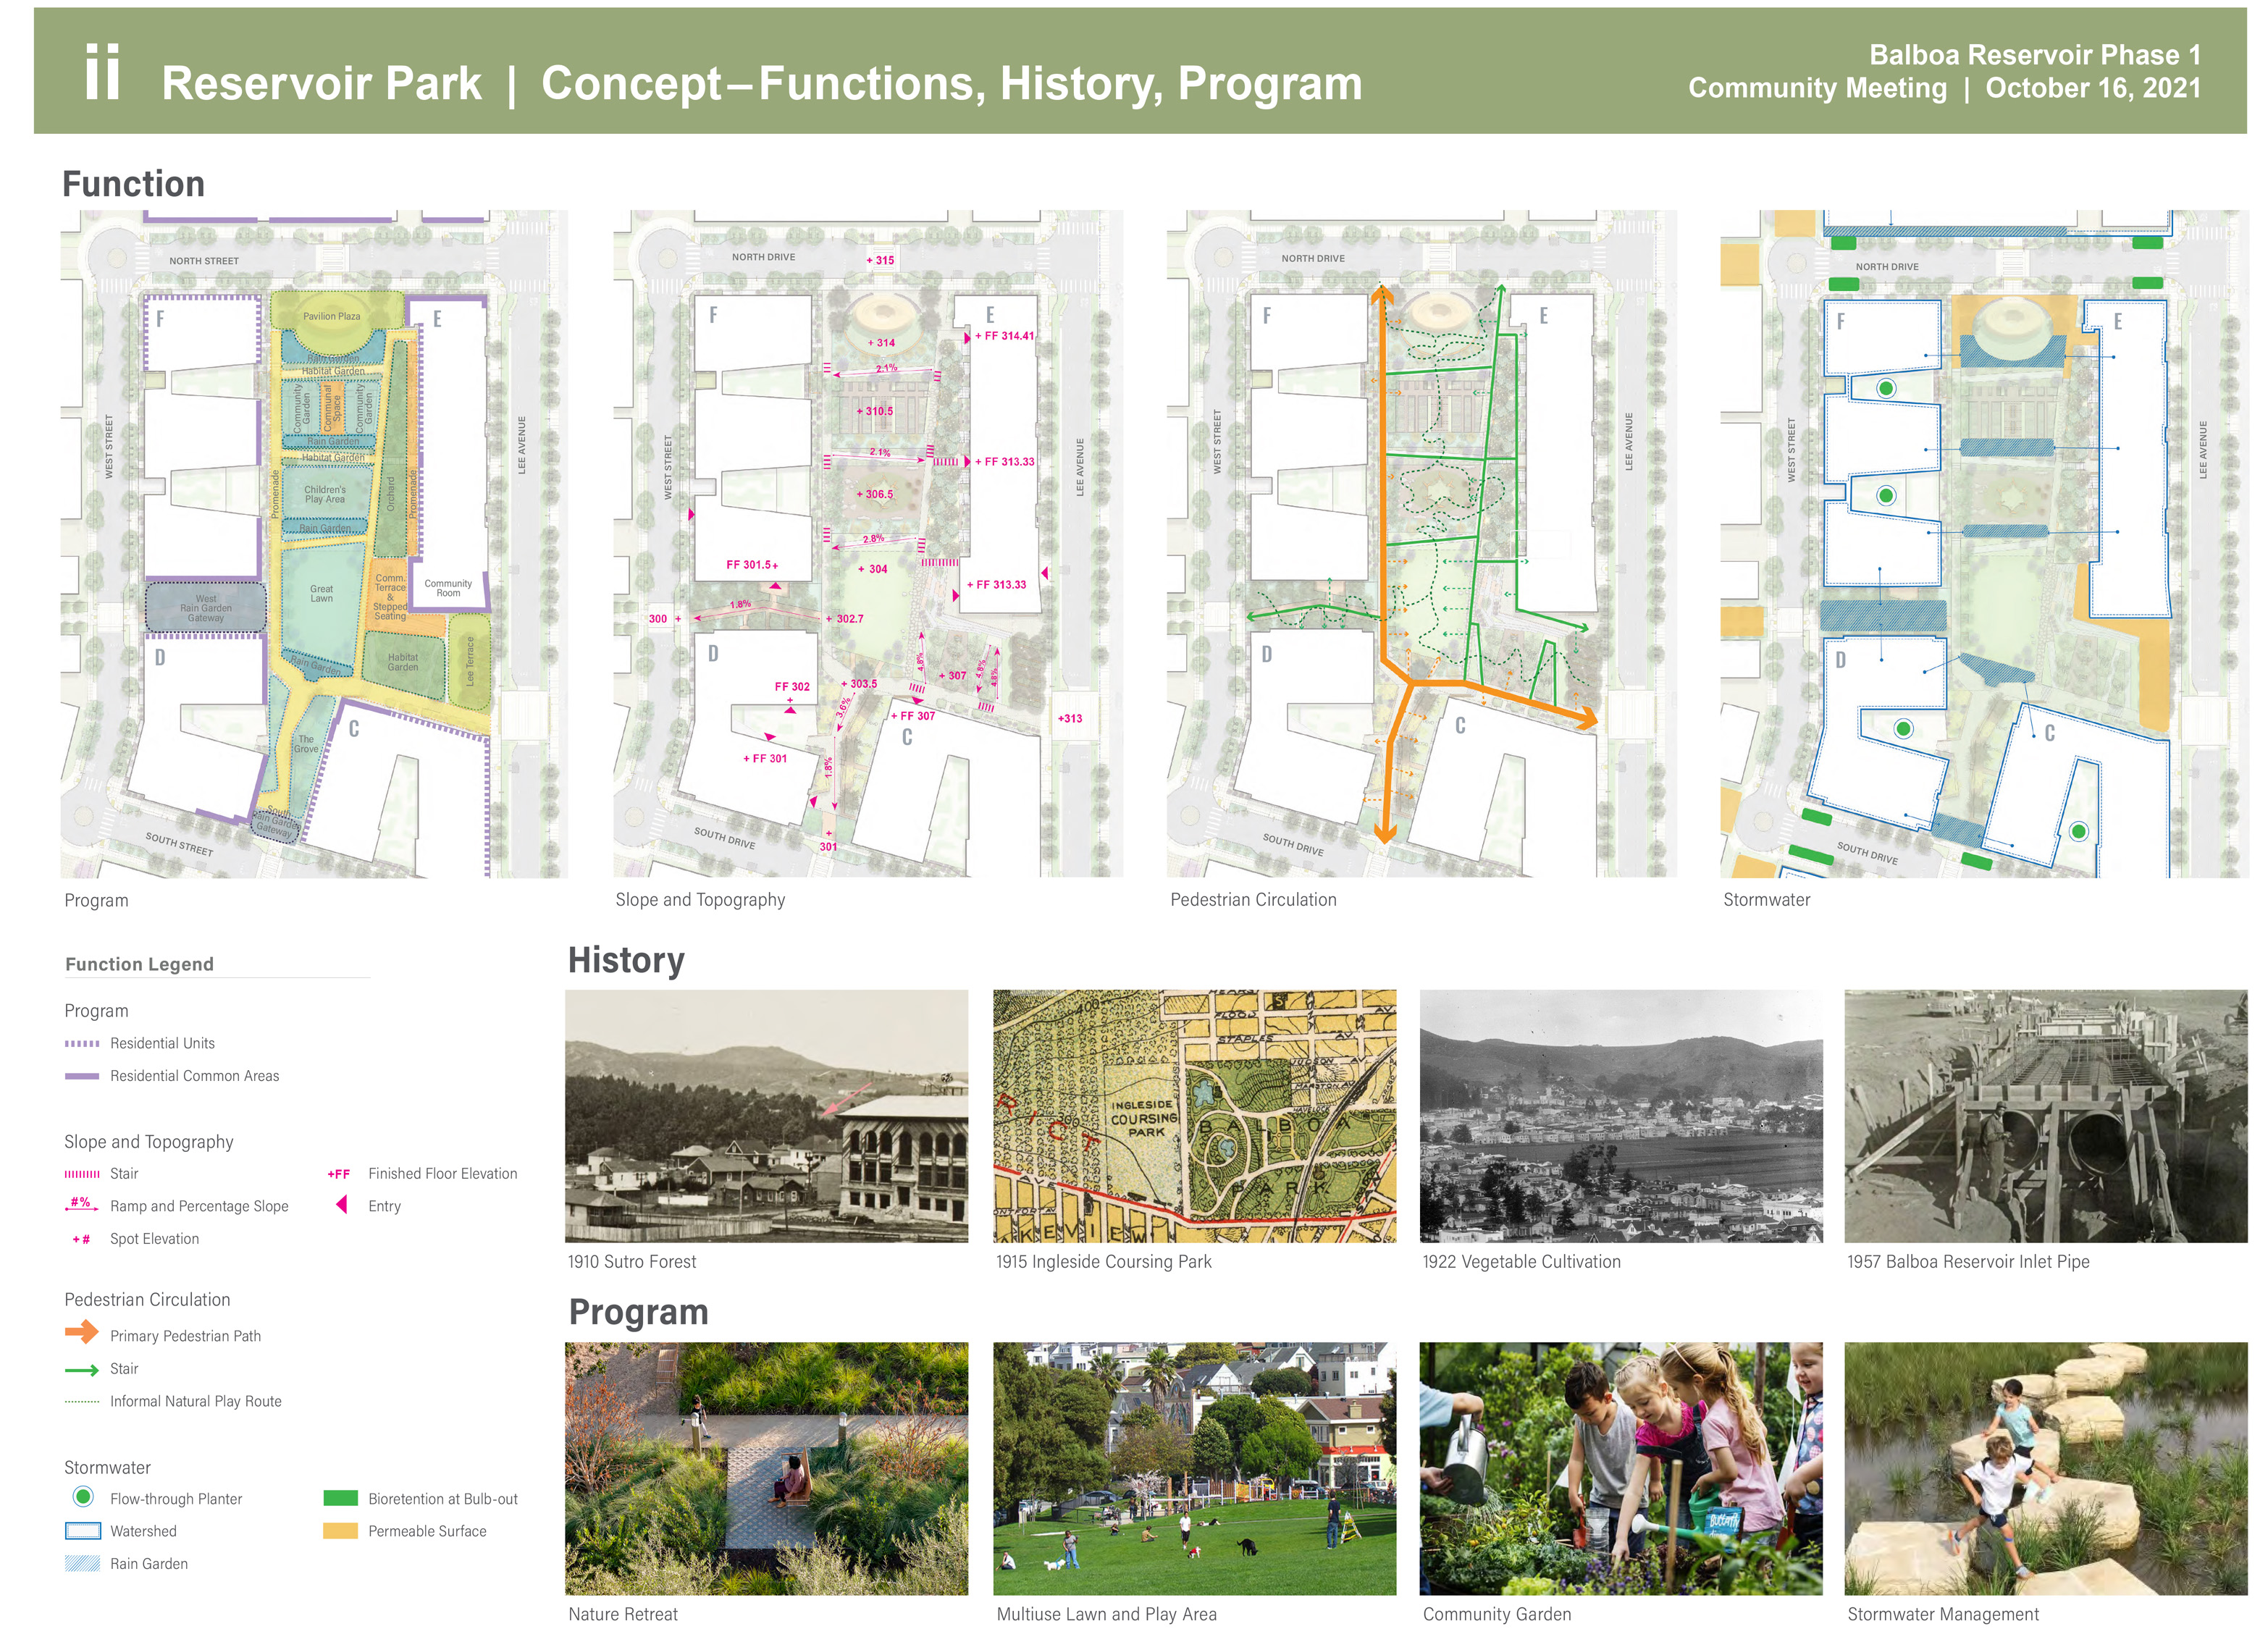This screenshot has width=2268, height=1629.
Task: Click the yellow Permeable Surface swatch
Action: click(340, 1530)
